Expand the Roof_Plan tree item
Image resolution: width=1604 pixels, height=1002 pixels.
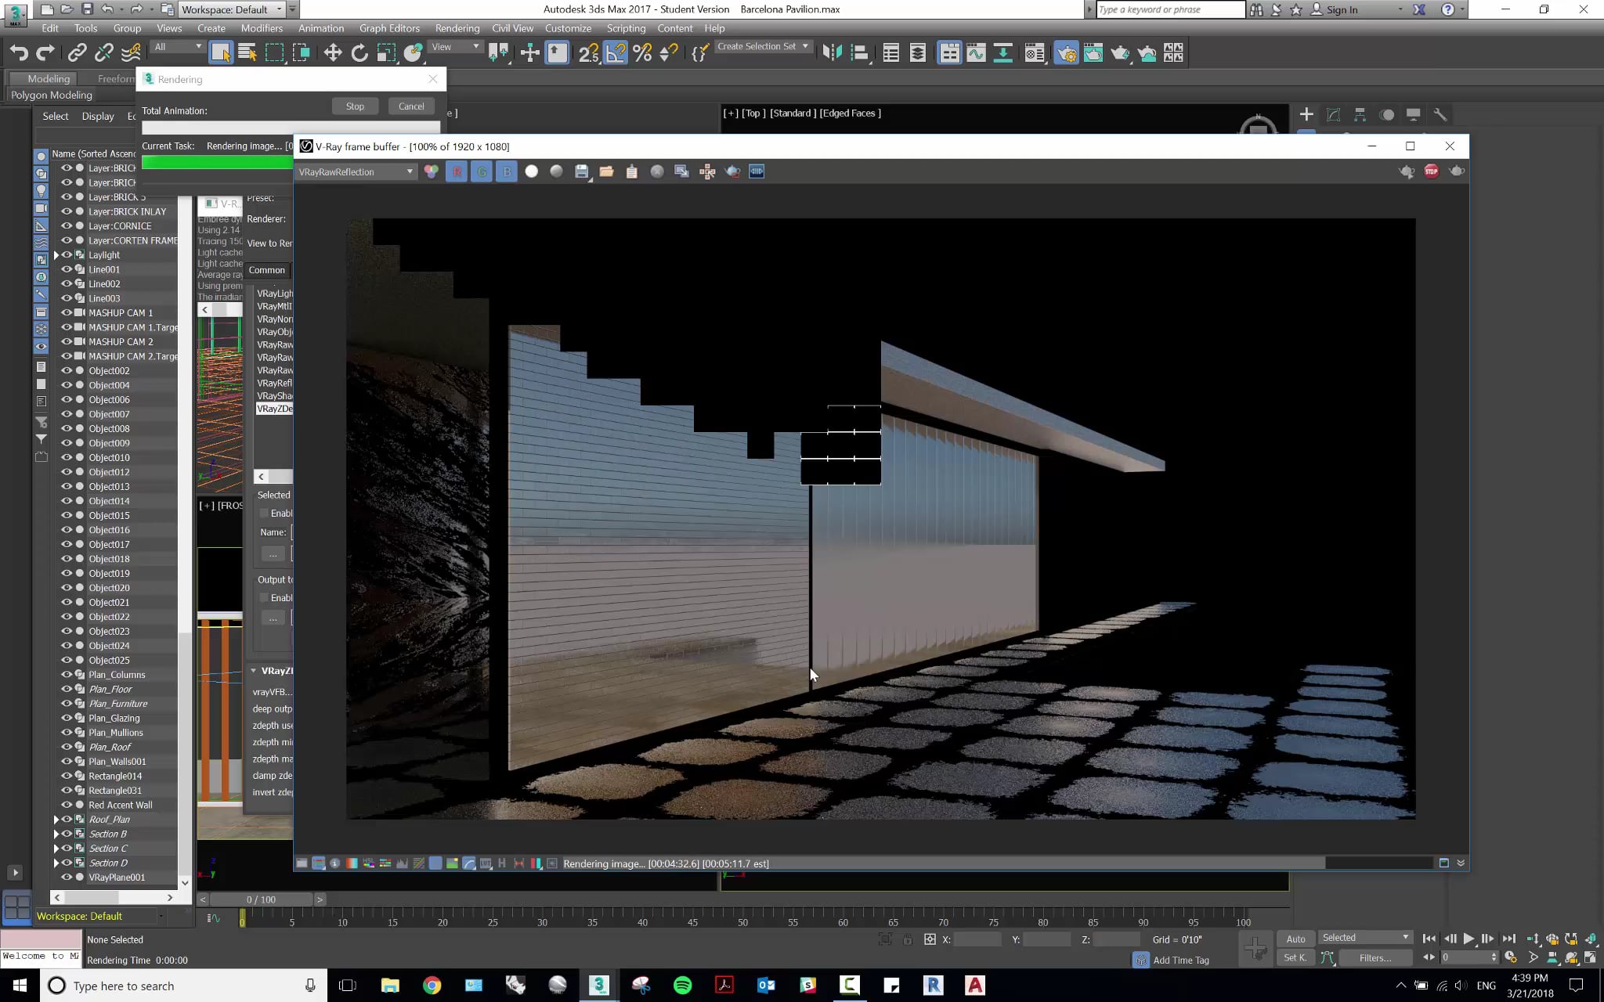click(x=56, y=820)
